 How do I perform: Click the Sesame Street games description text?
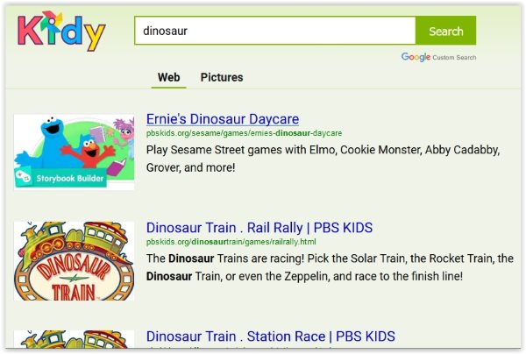322,158
